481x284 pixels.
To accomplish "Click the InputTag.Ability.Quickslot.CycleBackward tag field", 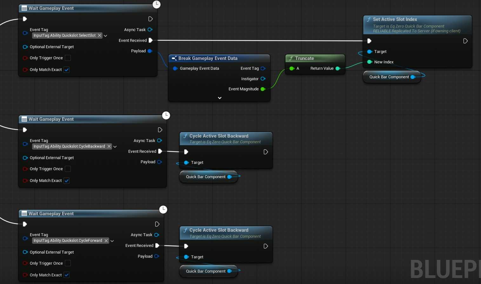I will click(x=69, y=146).
